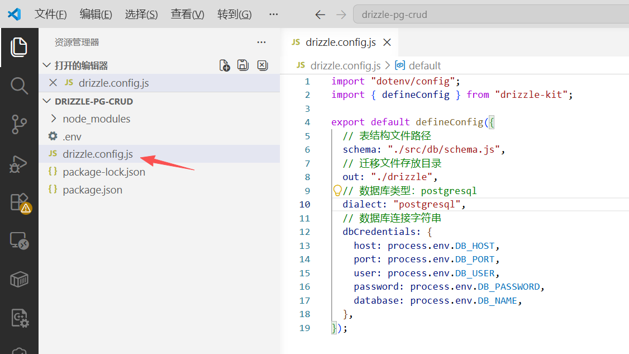
Task: Click the default symbol in breadcrumb
Action: (425, 65)
